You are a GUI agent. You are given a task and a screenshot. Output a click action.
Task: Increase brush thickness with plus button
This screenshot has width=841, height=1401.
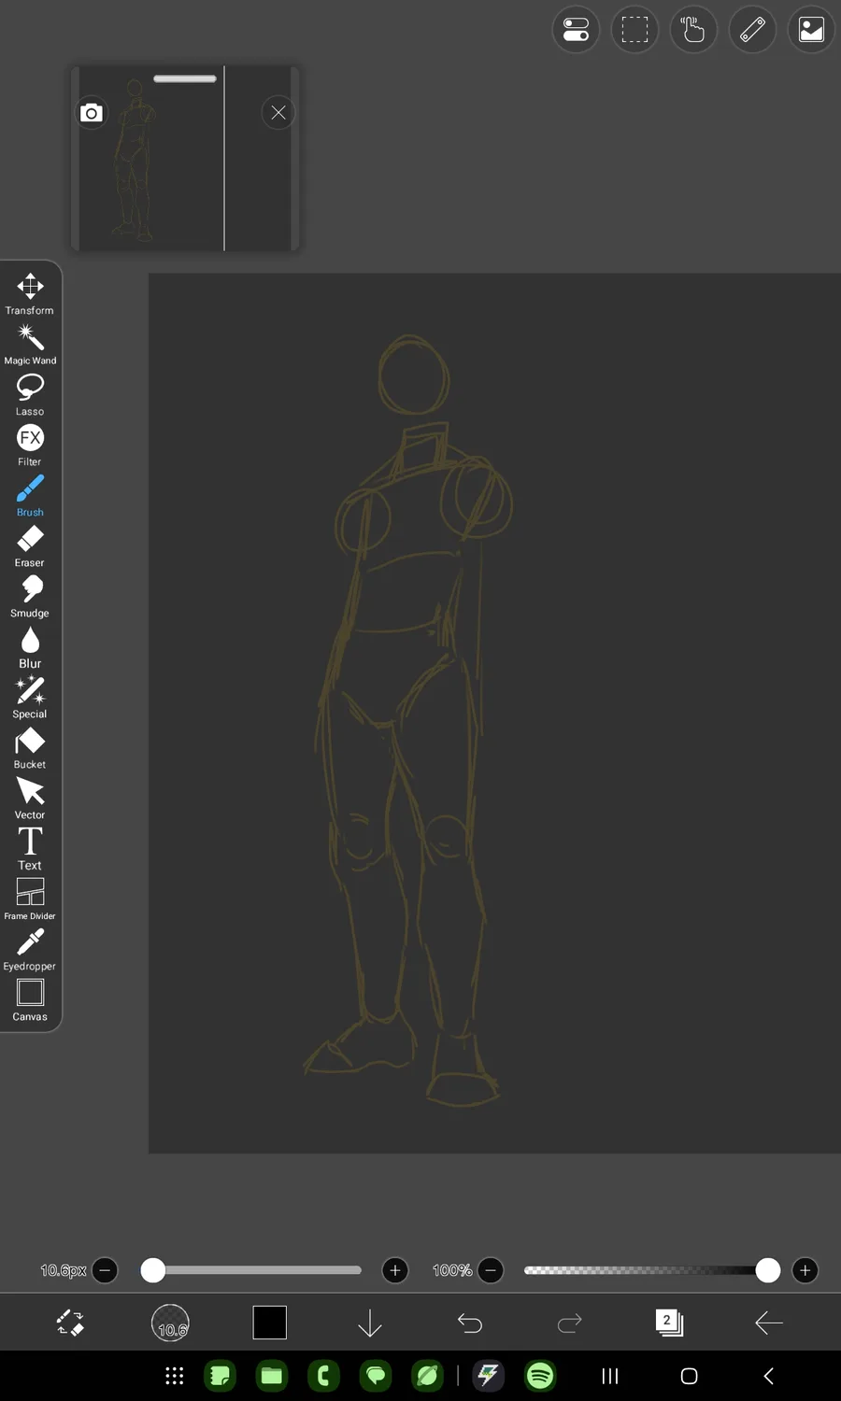[x=395, y=1270]
